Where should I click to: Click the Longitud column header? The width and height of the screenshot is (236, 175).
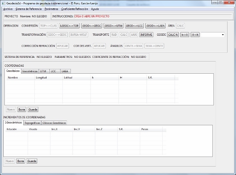[x=48, y=78]
